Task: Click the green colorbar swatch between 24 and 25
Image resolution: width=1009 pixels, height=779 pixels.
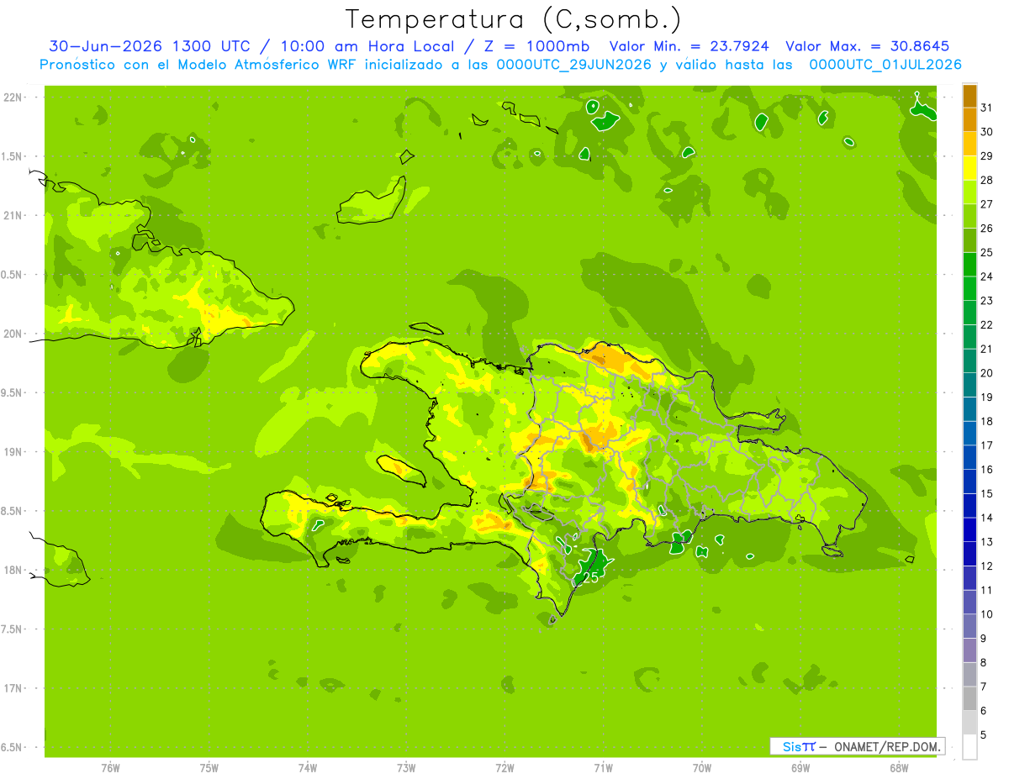Action: 969,264
